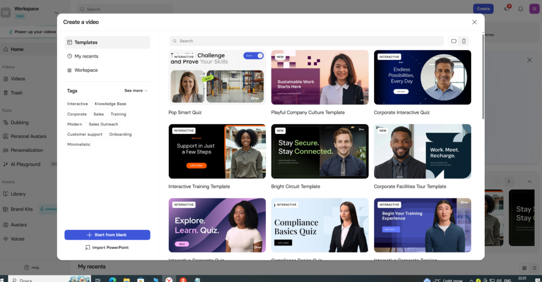This screenshot has height=282, width=542.
Task: Click the Power up your videos banner
Action: click(32, 32)
